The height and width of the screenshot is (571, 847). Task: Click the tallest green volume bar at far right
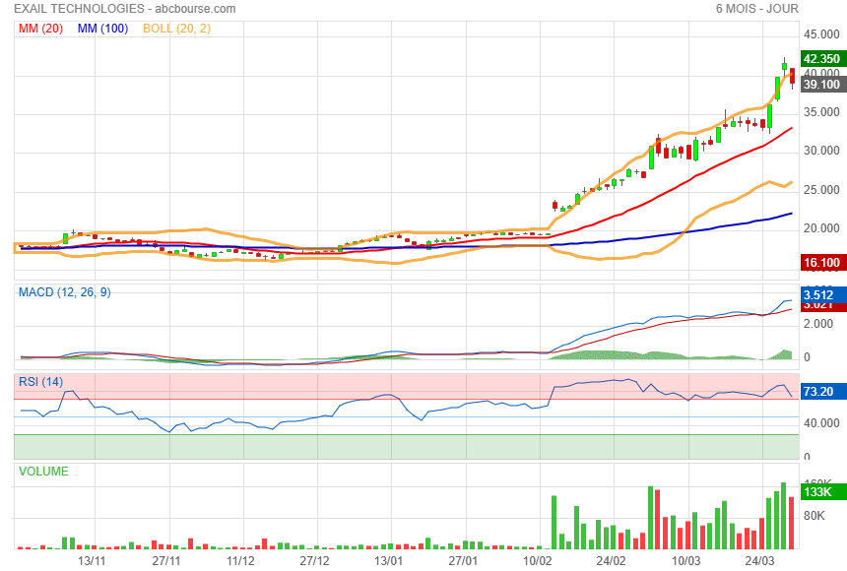(x=784, y=515)
